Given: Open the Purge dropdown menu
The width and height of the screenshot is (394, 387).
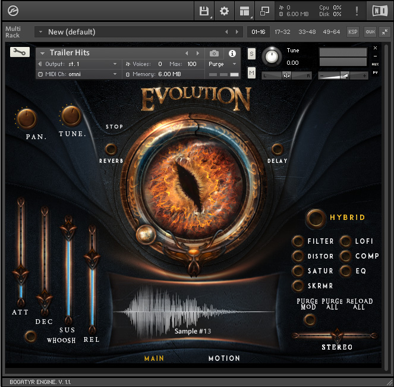Looking at the screenshot, I should click(x=223, y=64).
